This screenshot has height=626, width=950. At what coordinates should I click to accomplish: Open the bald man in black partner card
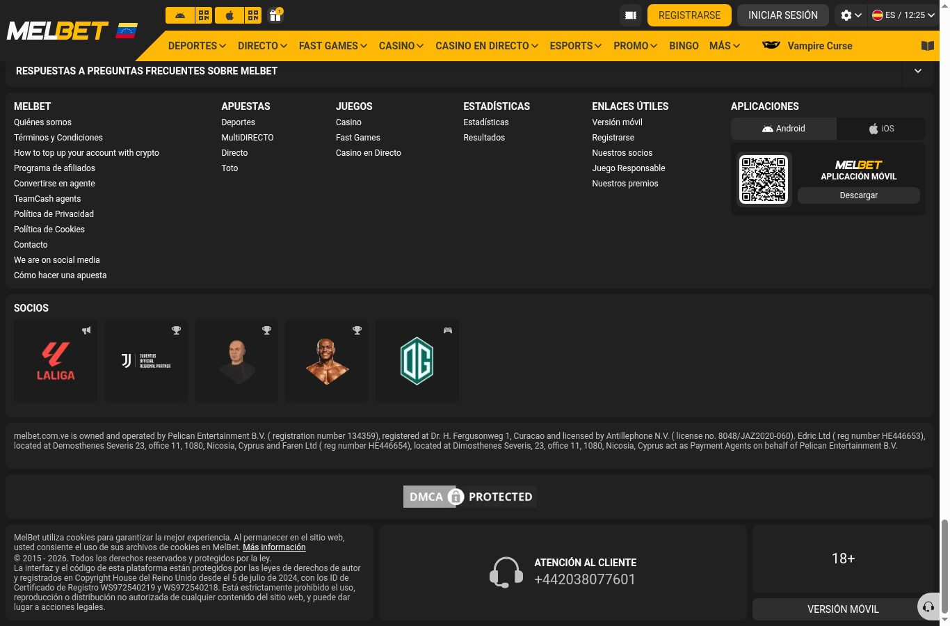(236, 361)
